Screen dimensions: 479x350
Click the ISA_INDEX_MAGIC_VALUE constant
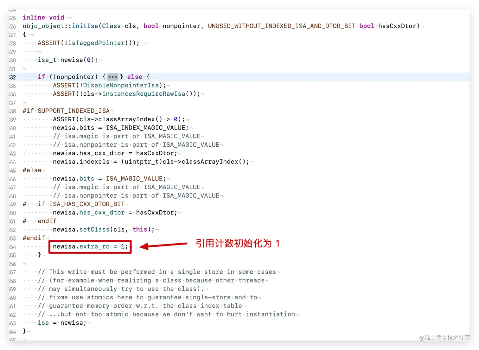pos(146,128)
